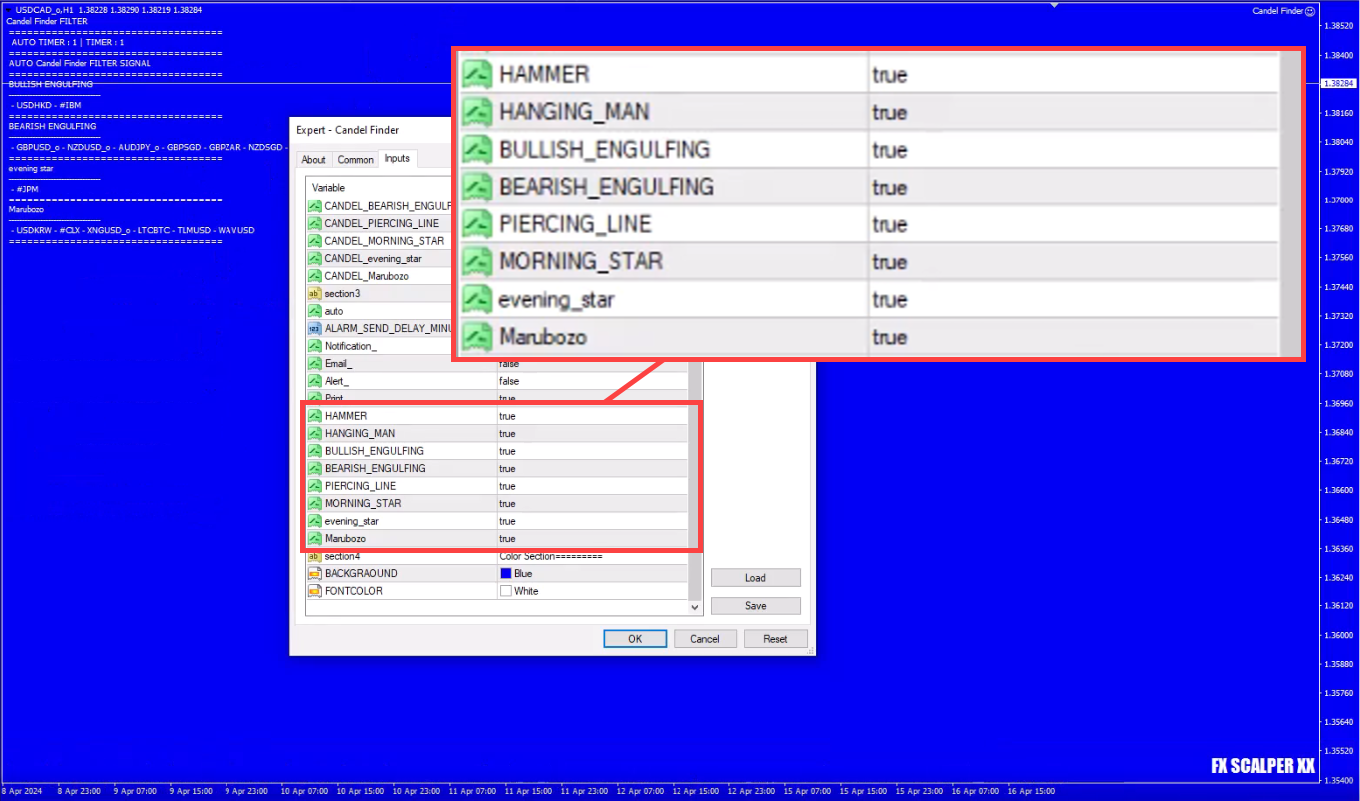
Task: Click the icon beside Email_ variable
Action: [314, 363]
